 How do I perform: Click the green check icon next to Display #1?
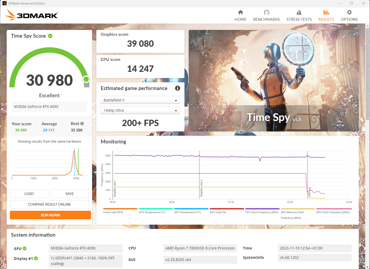pos(36,258)
